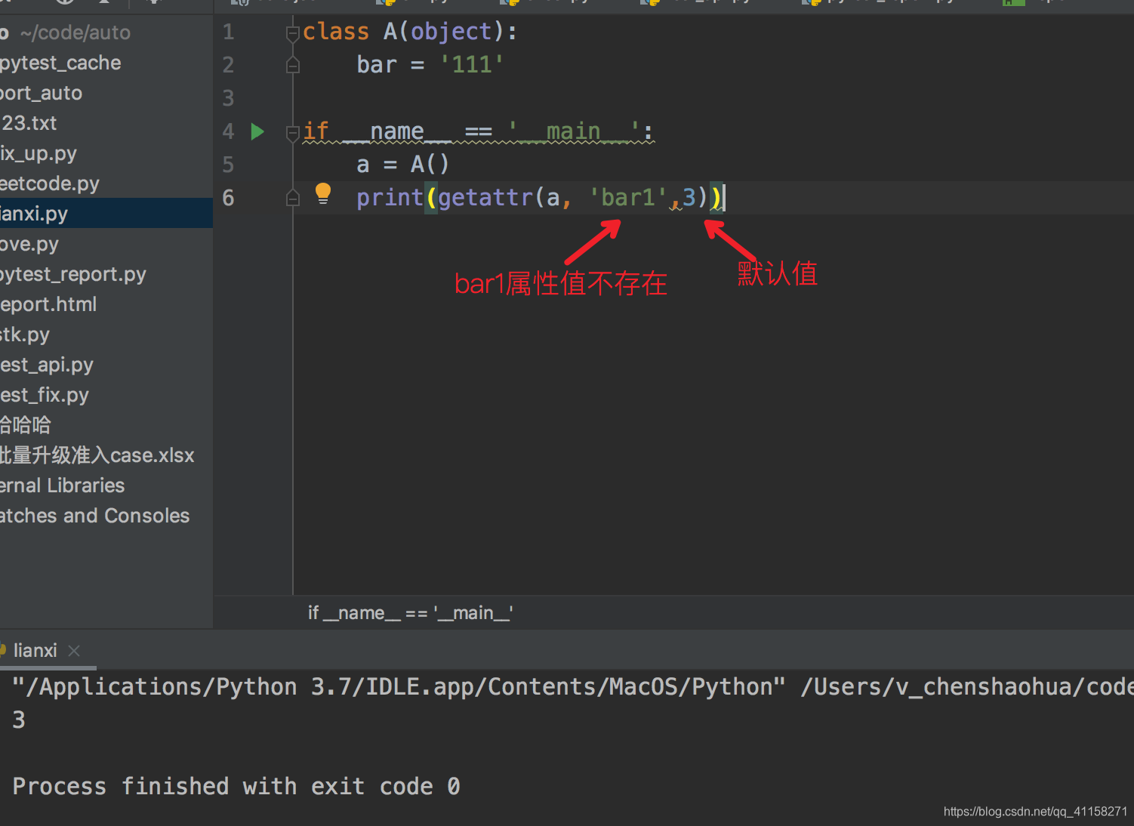1134x826 pixels.
Task: Click the interpreter path in console output
Action: [x=399, y=687]
